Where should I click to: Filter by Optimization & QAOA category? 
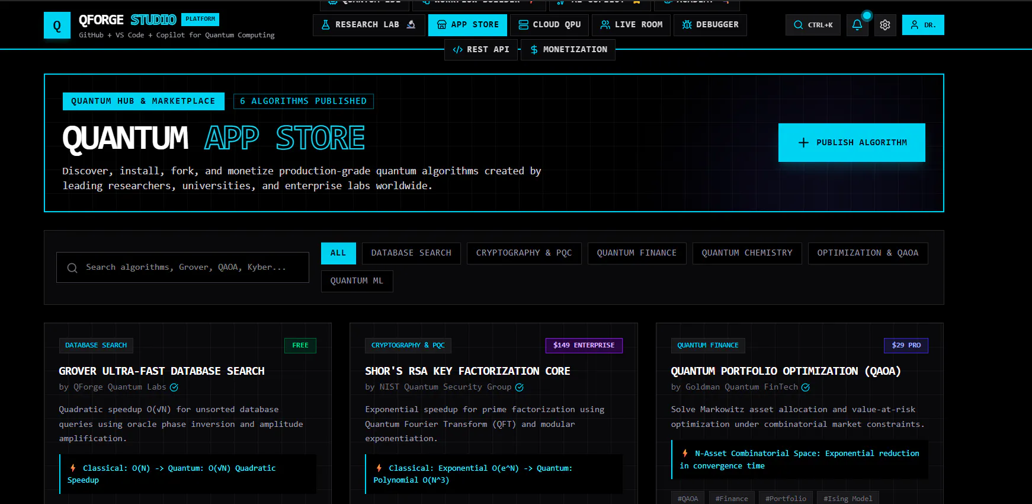867,253
